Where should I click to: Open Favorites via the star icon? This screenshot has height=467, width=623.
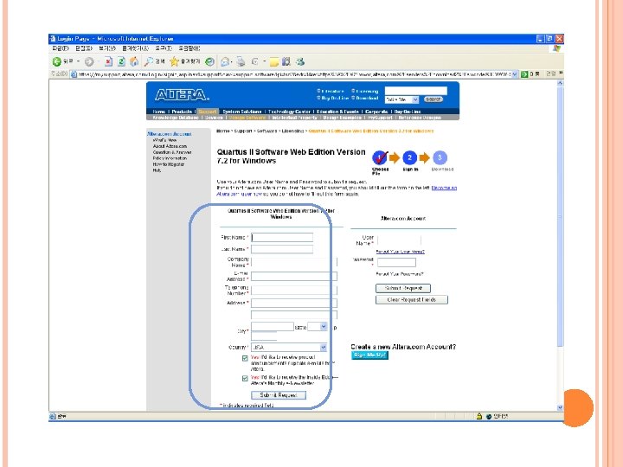(174, 61)
